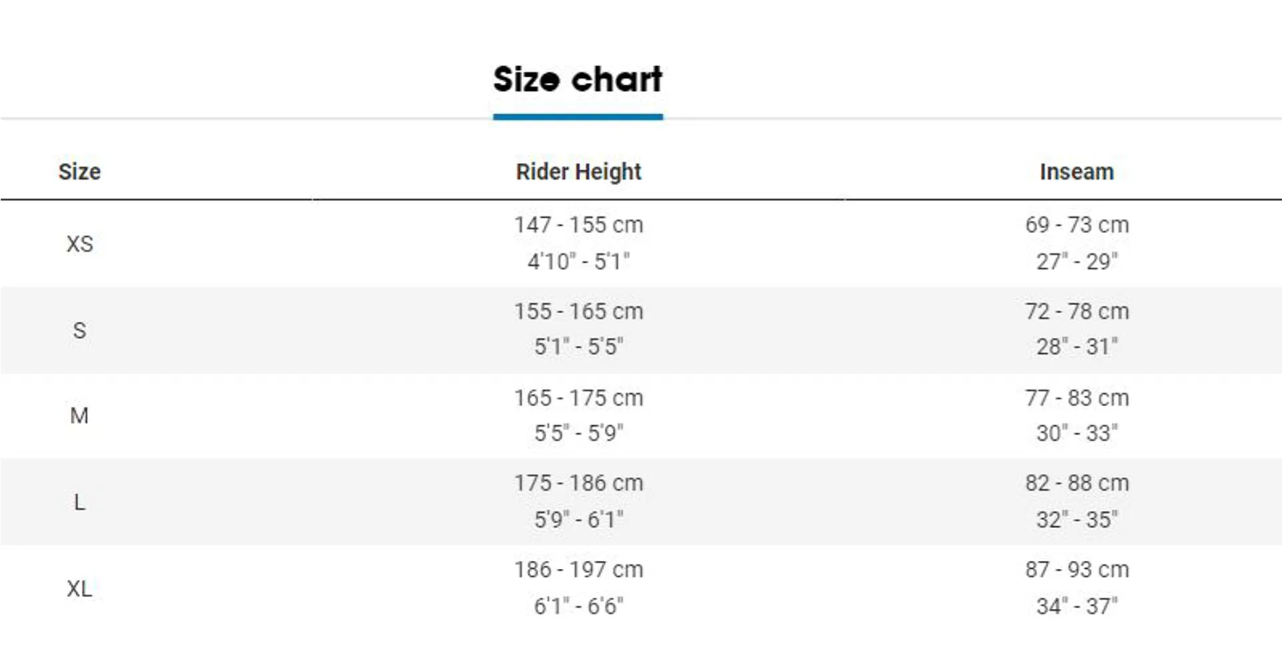Screen dimensions: 1282x651
Task: Click the 4'10" - 5'1" height value
Action: pyautogui.click(x=578, y=261)
